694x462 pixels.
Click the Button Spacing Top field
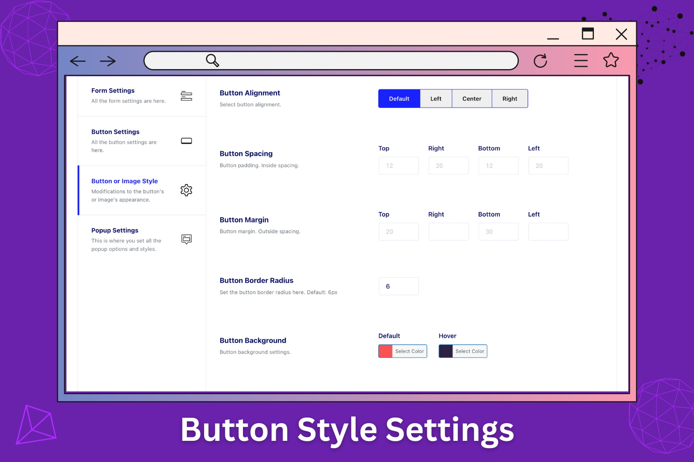coord(399,166)
